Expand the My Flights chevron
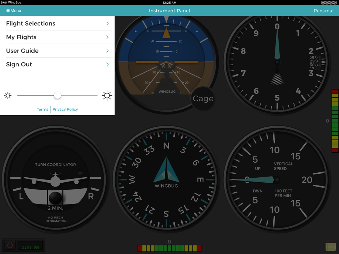Image resolution: width=339 pixels, height=254 pixels. 107,37
